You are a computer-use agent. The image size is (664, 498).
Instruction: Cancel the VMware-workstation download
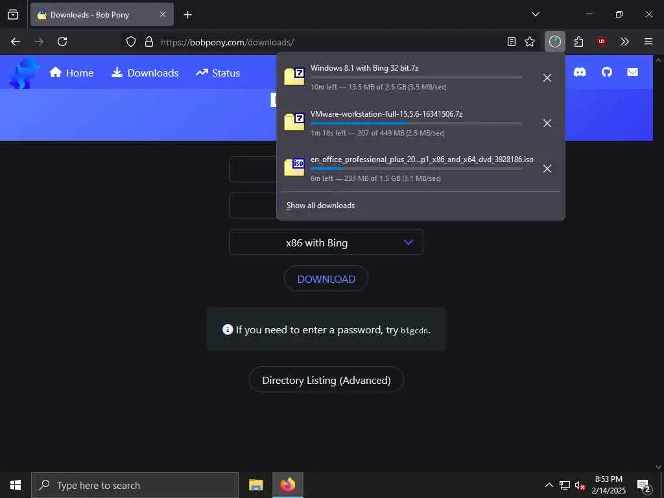pos(547,123)
